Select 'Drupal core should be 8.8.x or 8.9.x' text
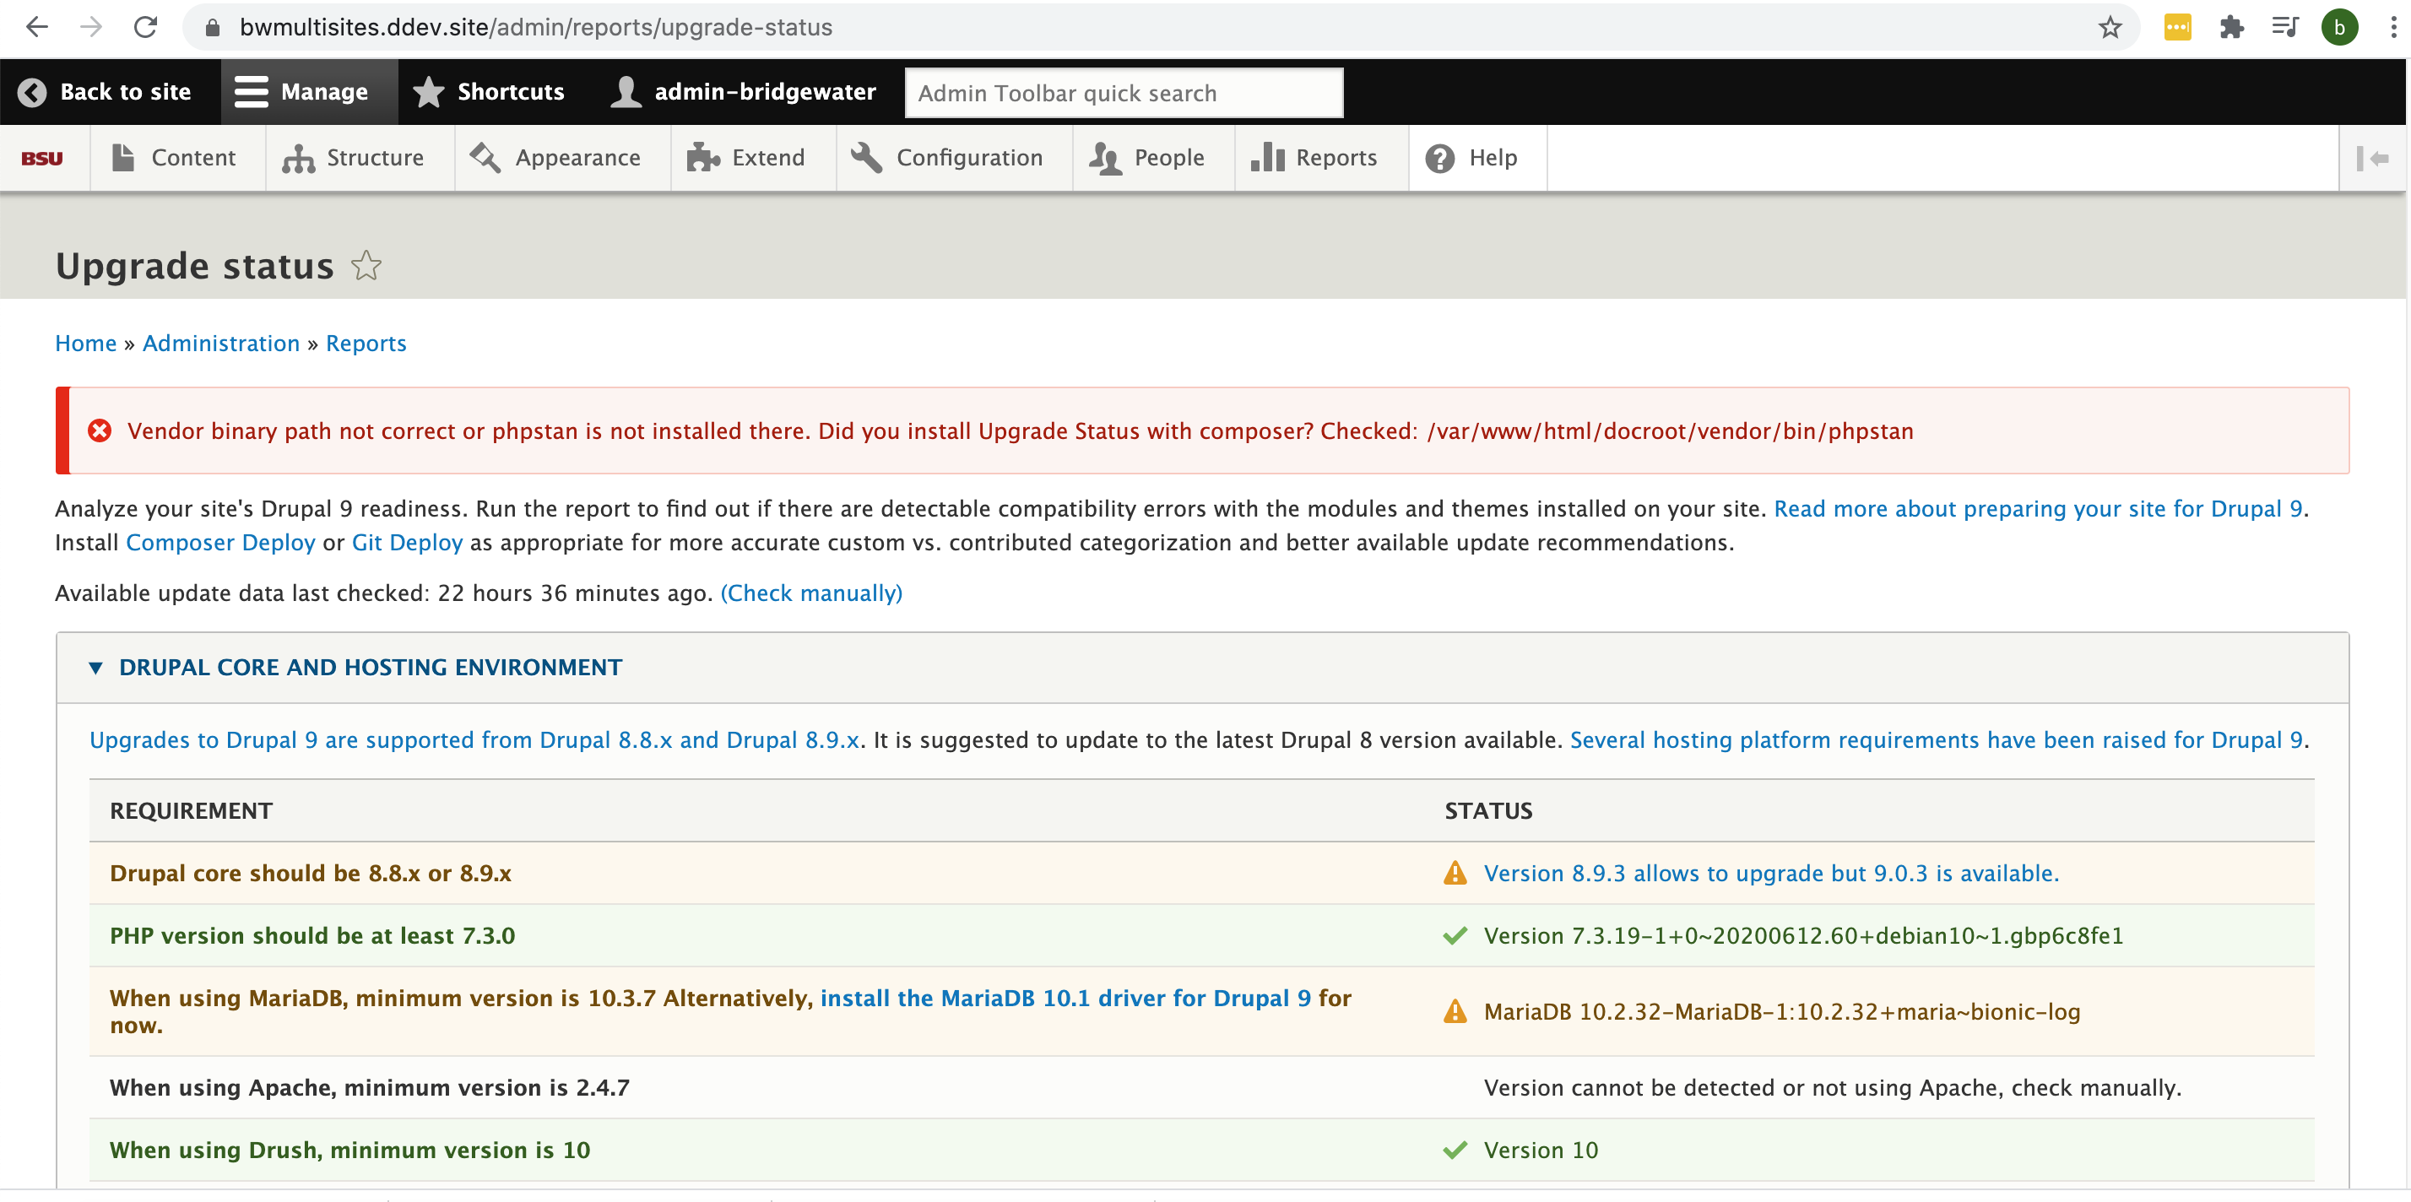This screenshot has width=2411, height=1202. tap(310, 874)
